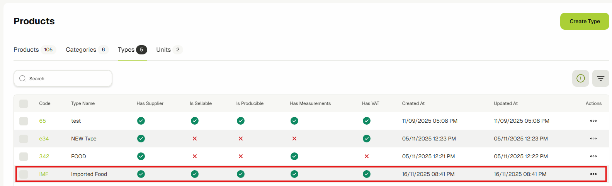The height and width of the screenshot is (186, 612).
Task: Click Has Supplier checkmark in test row
Action: point(141,121)
